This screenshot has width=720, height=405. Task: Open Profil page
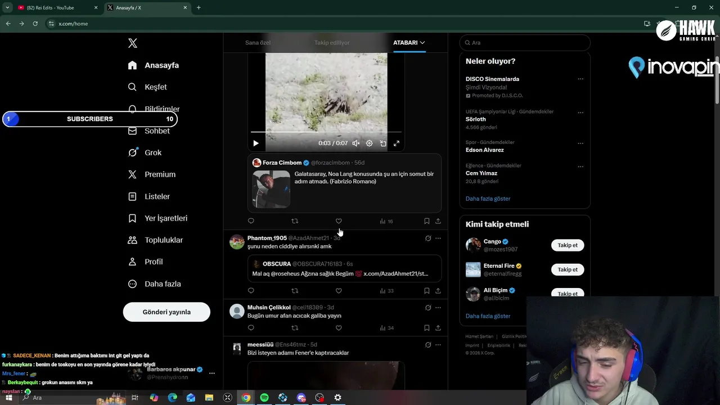[x=145, y=262]
